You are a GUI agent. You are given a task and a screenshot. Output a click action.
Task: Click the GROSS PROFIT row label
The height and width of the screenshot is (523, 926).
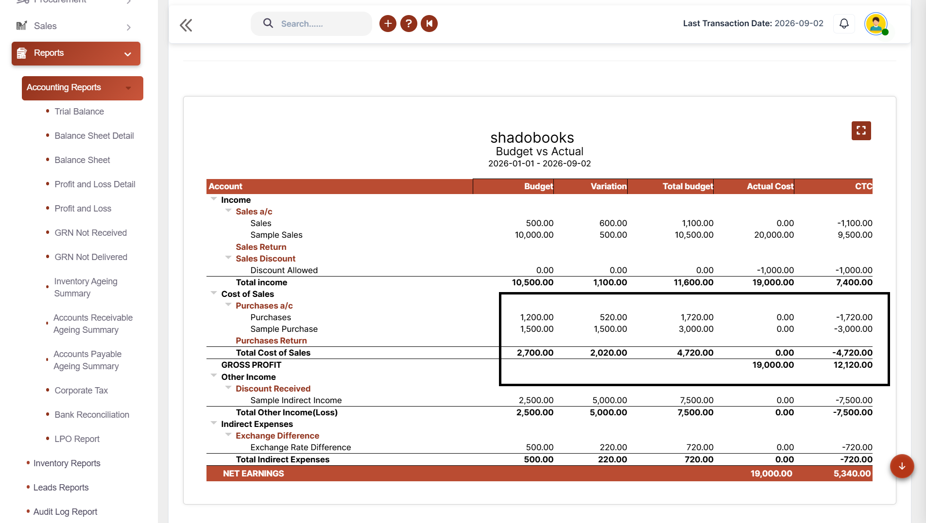click(251, 365)
